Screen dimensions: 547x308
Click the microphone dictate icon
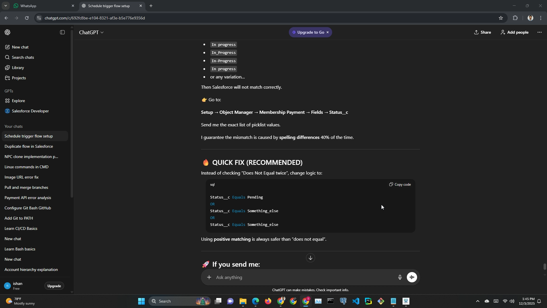(x=400, y=277)
